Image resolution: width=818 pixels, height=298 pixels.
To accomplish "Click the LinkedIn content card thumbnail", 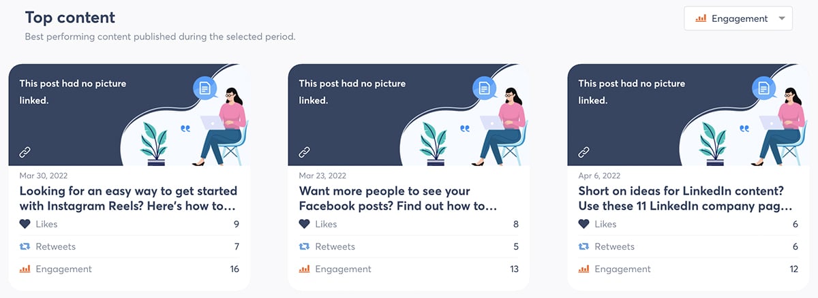I will pyautogui.click(x=688, y=115).
